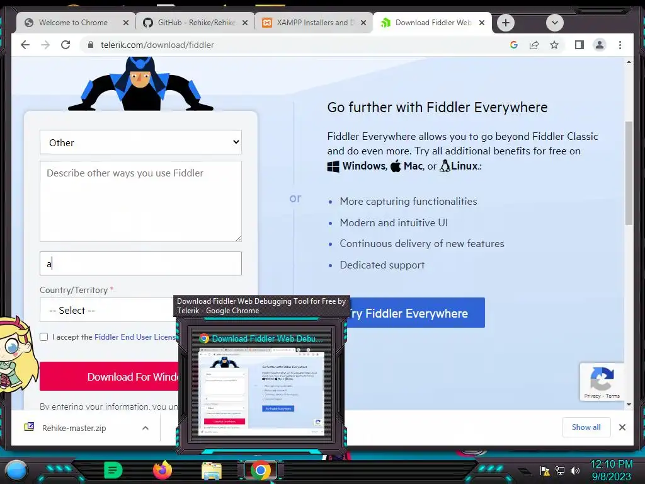The width and height of the screenshot is (645, 484).
Task: Click the Chrome window preview thumbnail
Action: click(x=261, y=391)
